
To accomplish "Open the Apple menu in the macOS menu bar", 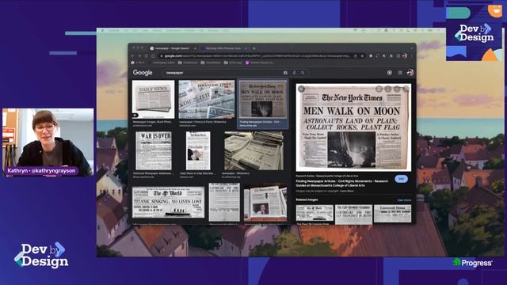I will 102,30.
